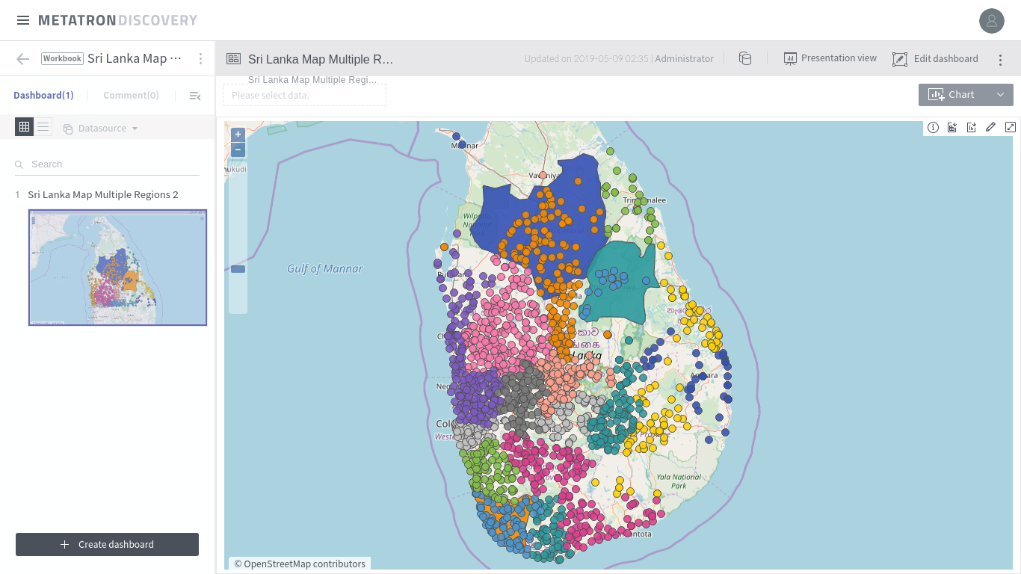Viewport: 1021px width, 574px height.
Task: Open the hamburger menu next to Metatron logo
Action: click(x=23, y=20)
